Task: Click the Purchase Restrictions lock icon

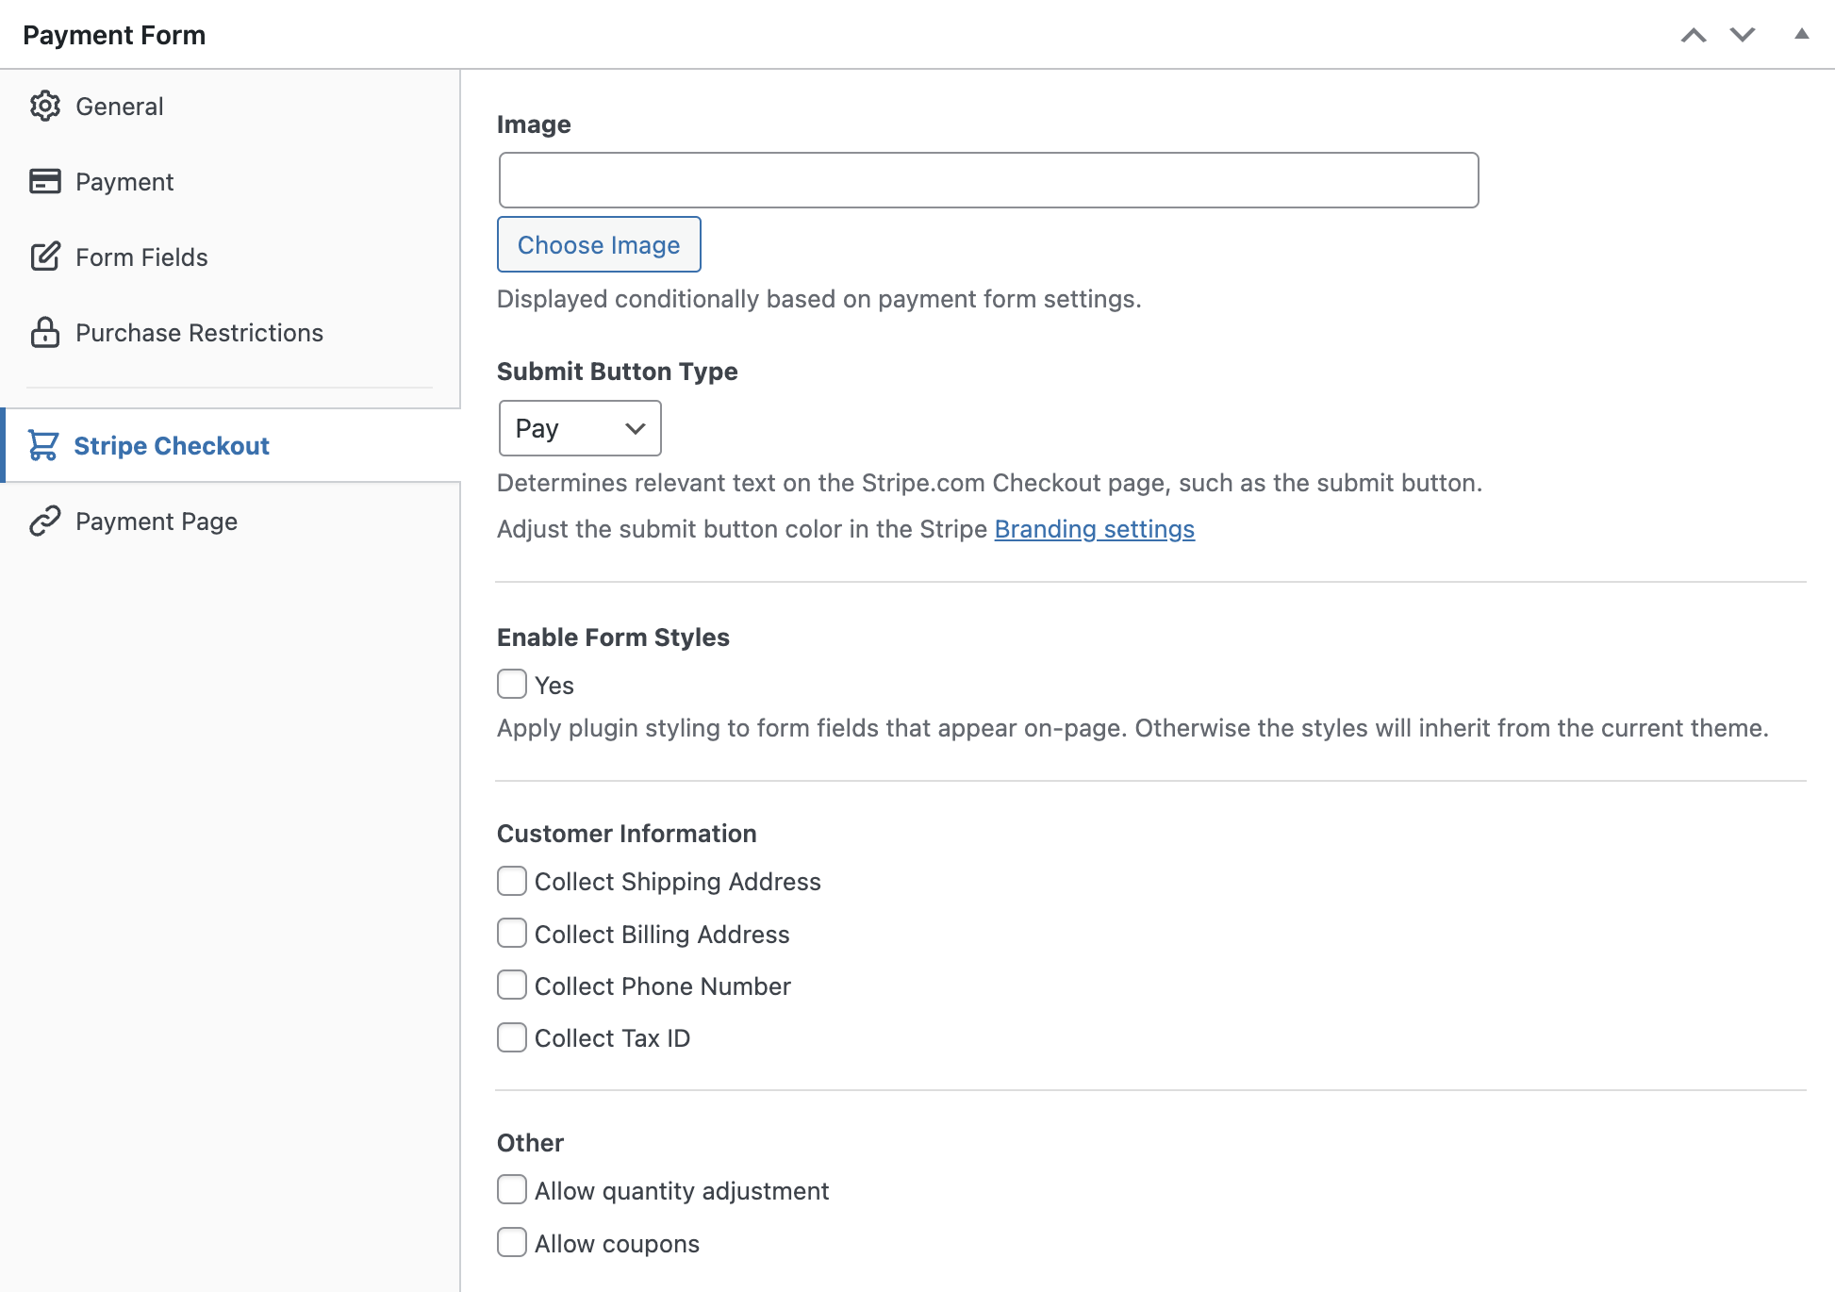Action: coord(43,331)
